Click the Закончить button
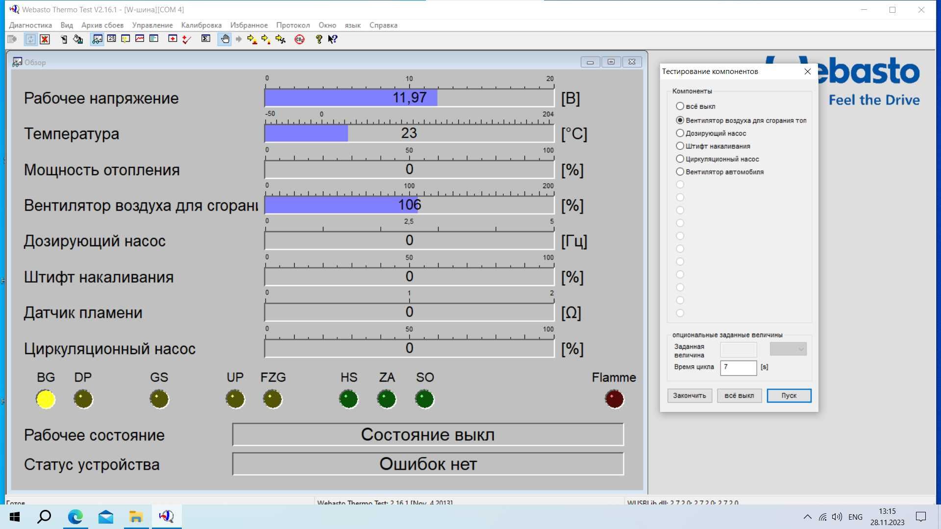The width and height of the screenshot is (941, 529). 690,396
